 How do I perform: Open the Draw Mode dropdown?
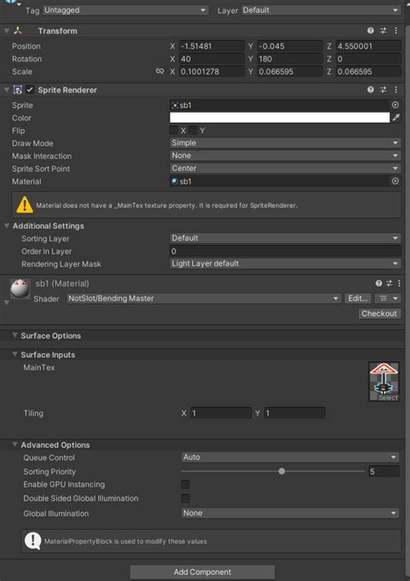tap(285, 143)
